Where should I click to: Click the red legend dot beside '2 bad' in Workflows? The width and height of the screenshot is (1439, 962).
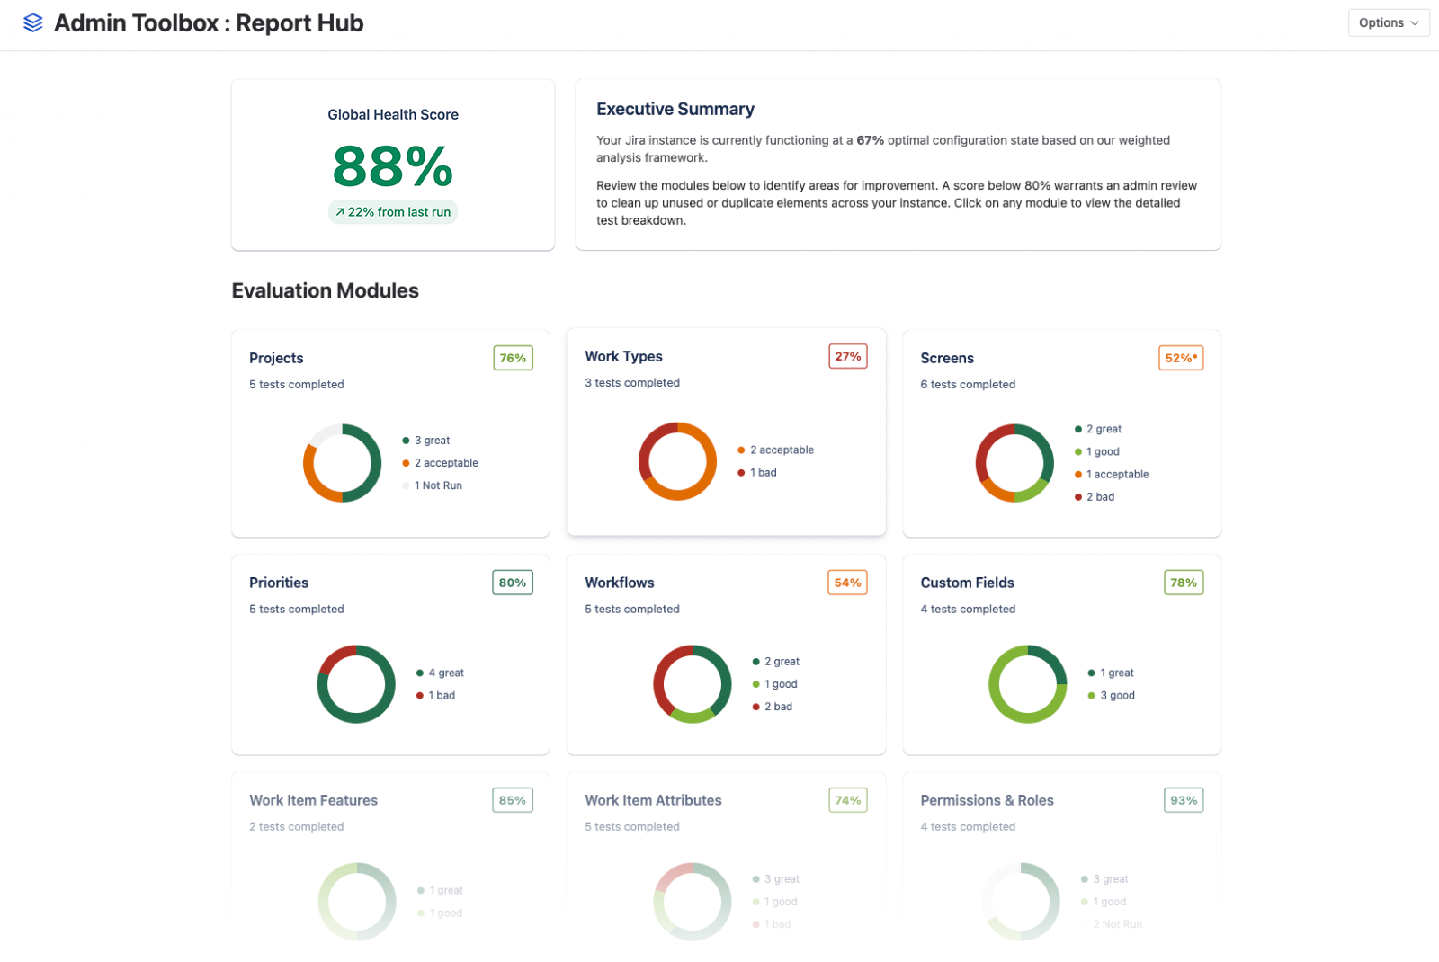tap(756, 707)
